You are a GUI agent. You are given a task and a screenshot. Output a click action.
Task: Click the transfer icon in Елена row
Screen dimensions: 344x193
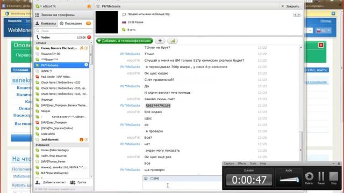82,48
